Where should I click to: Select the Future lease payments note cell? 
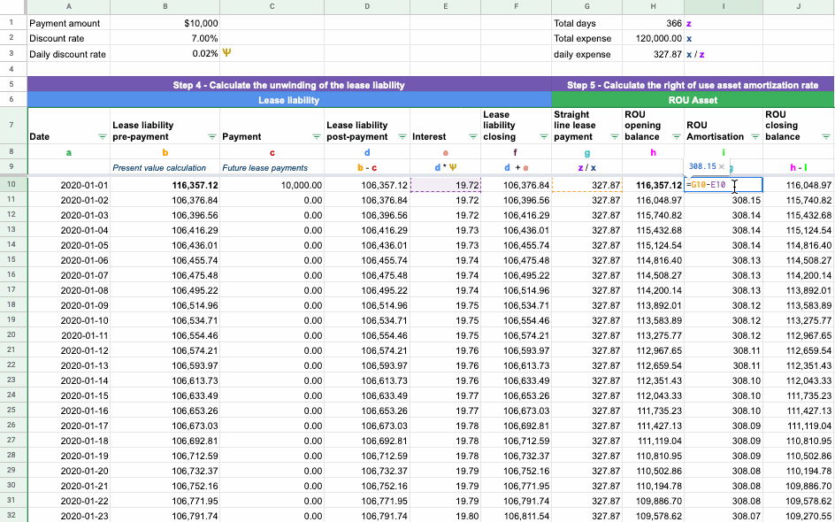(272, 167)
